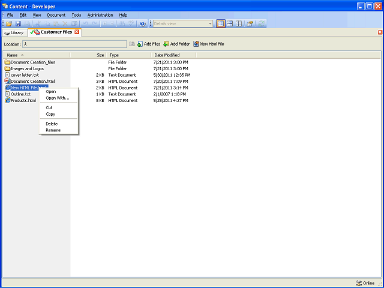384x288 pixels.
Task: Click the Open folder toolbar icon
Action: click(9, 24)
